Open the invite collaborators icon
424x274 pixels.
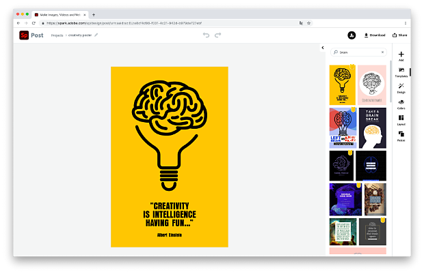click(352, 35)
